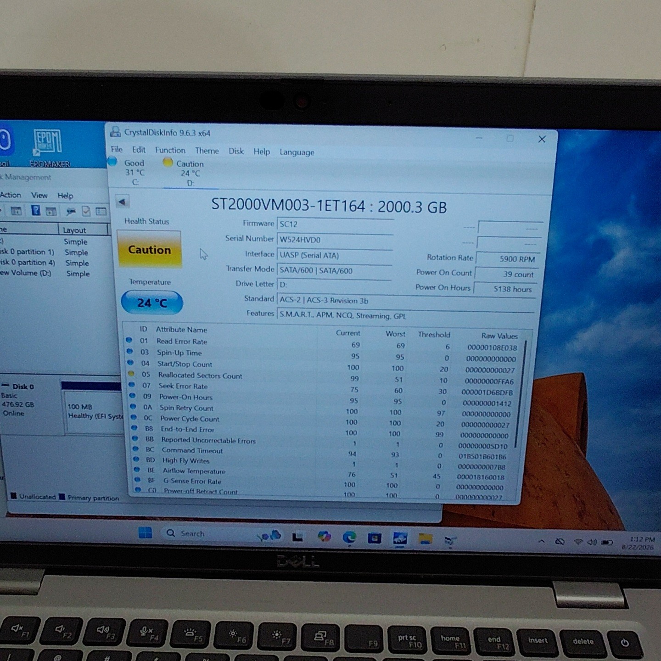Screen dimensions: 661x661
Task: Click the Features field listing S.M.A.R.T.
Action: [405, 316]
